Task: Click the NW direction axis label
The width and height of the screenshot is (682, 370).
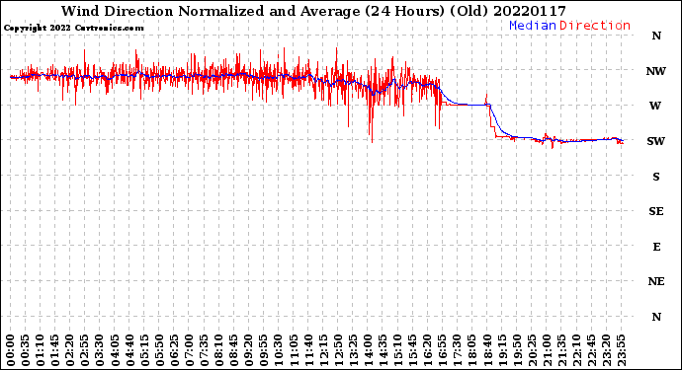Action: coord(656,71)
